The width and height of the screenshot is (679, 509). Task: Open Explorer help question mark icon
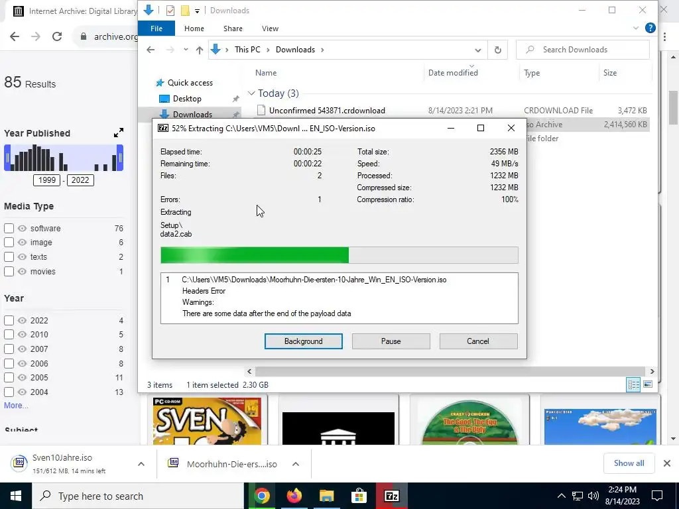coord(650,28)
